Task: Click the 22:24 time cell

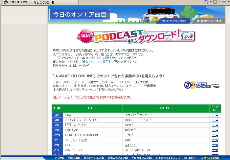Action: click(57, 135)
